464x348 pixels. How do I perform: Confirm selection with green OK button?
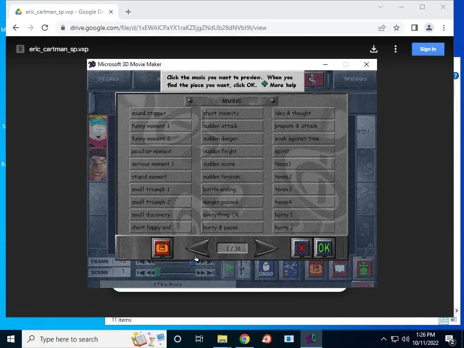tap(324, 248)
